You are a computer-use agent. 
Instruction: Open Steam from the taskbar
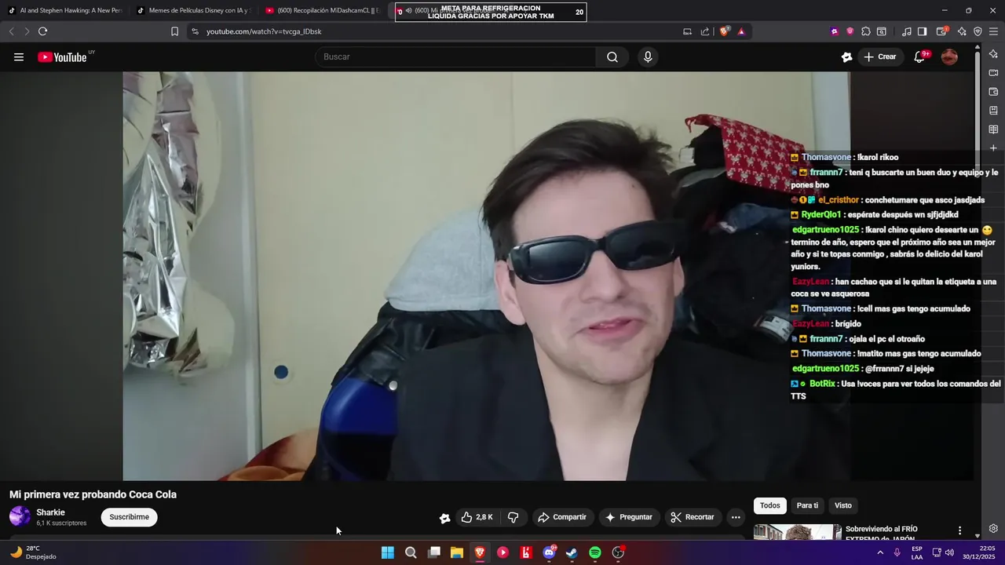click(x=572, y=552)
